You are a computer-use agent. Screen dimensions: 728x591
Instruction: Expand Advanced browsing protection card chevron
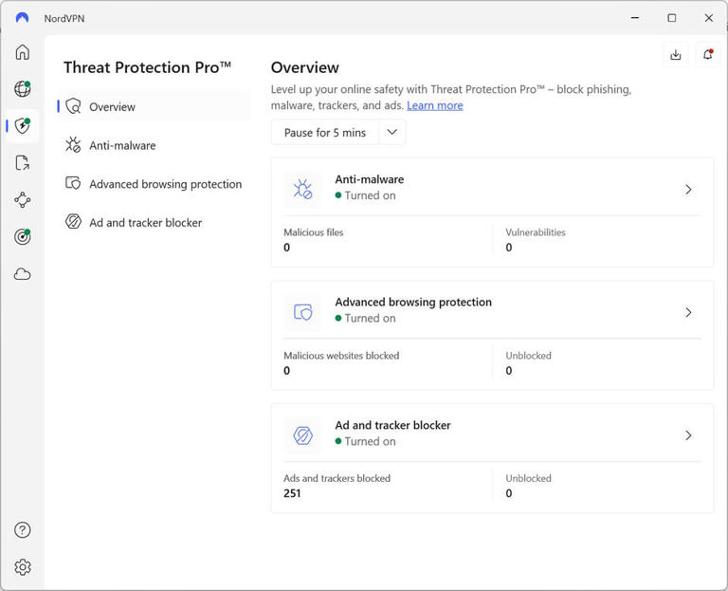pyautogui.click(x=688, y=313)
